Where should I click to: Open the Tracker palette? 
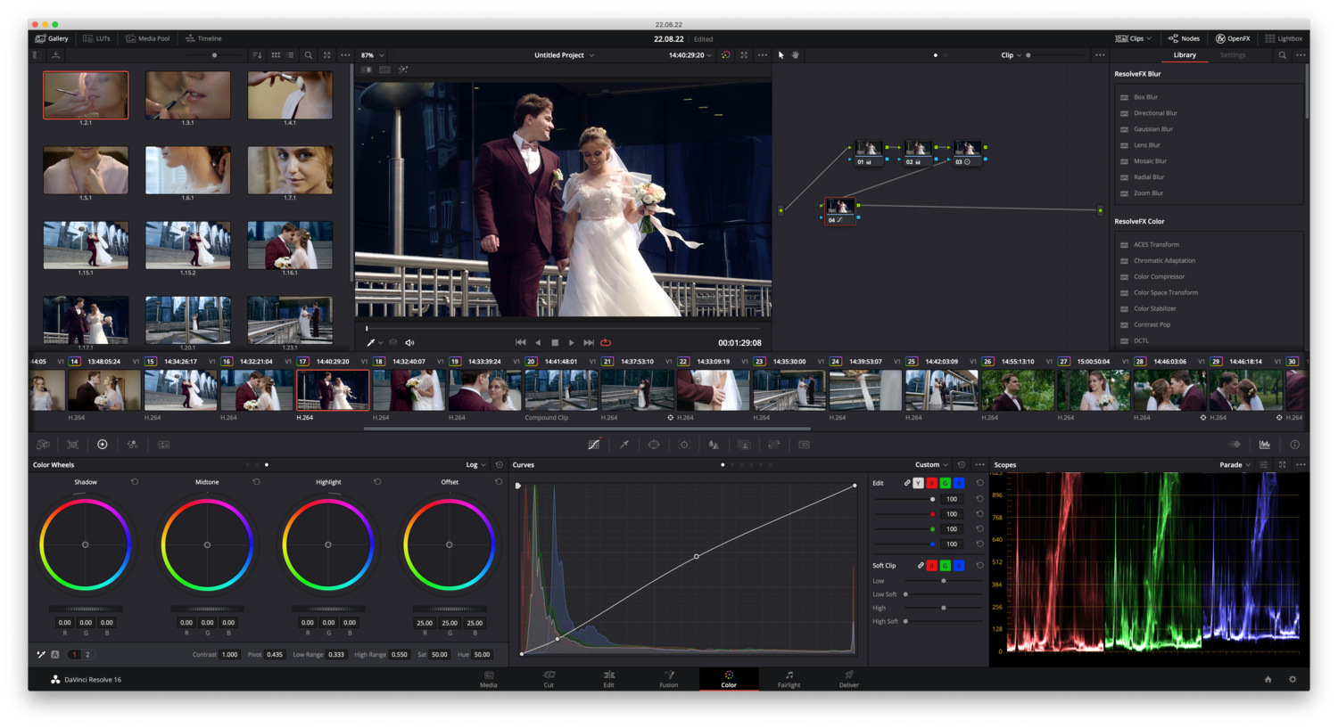684,445
